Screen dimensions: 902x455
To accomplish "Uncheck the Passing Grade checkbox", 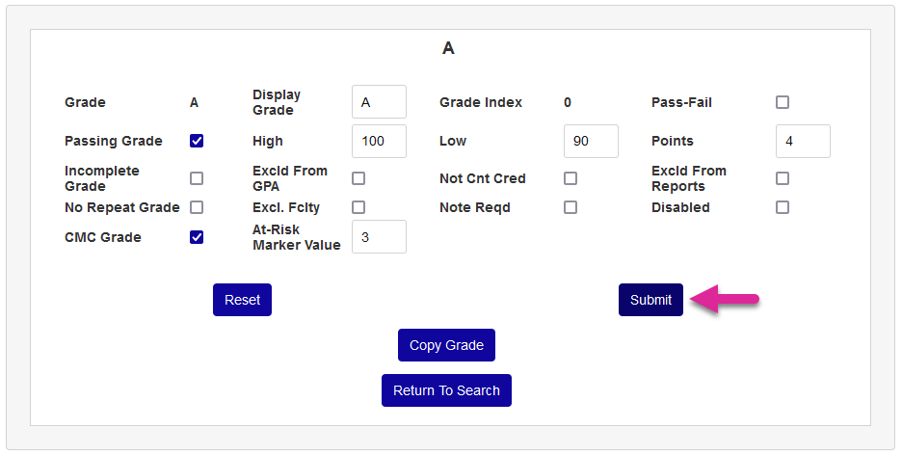I will pos(197,141).
